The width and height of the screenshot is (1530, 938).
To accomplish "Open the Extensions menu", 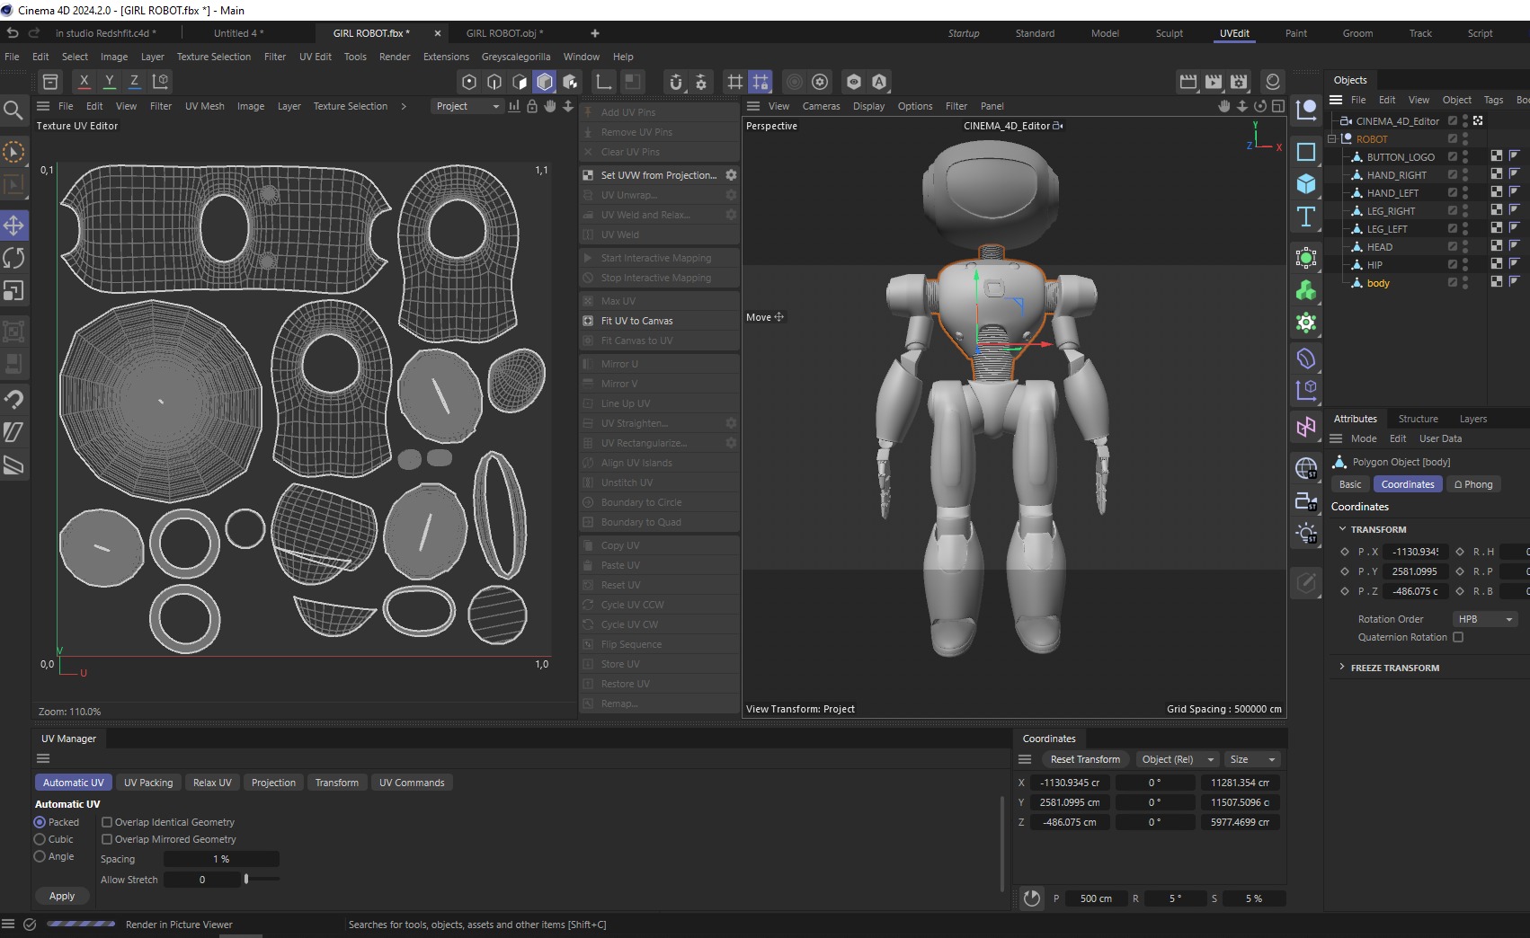I will click(x=446, y=57).
